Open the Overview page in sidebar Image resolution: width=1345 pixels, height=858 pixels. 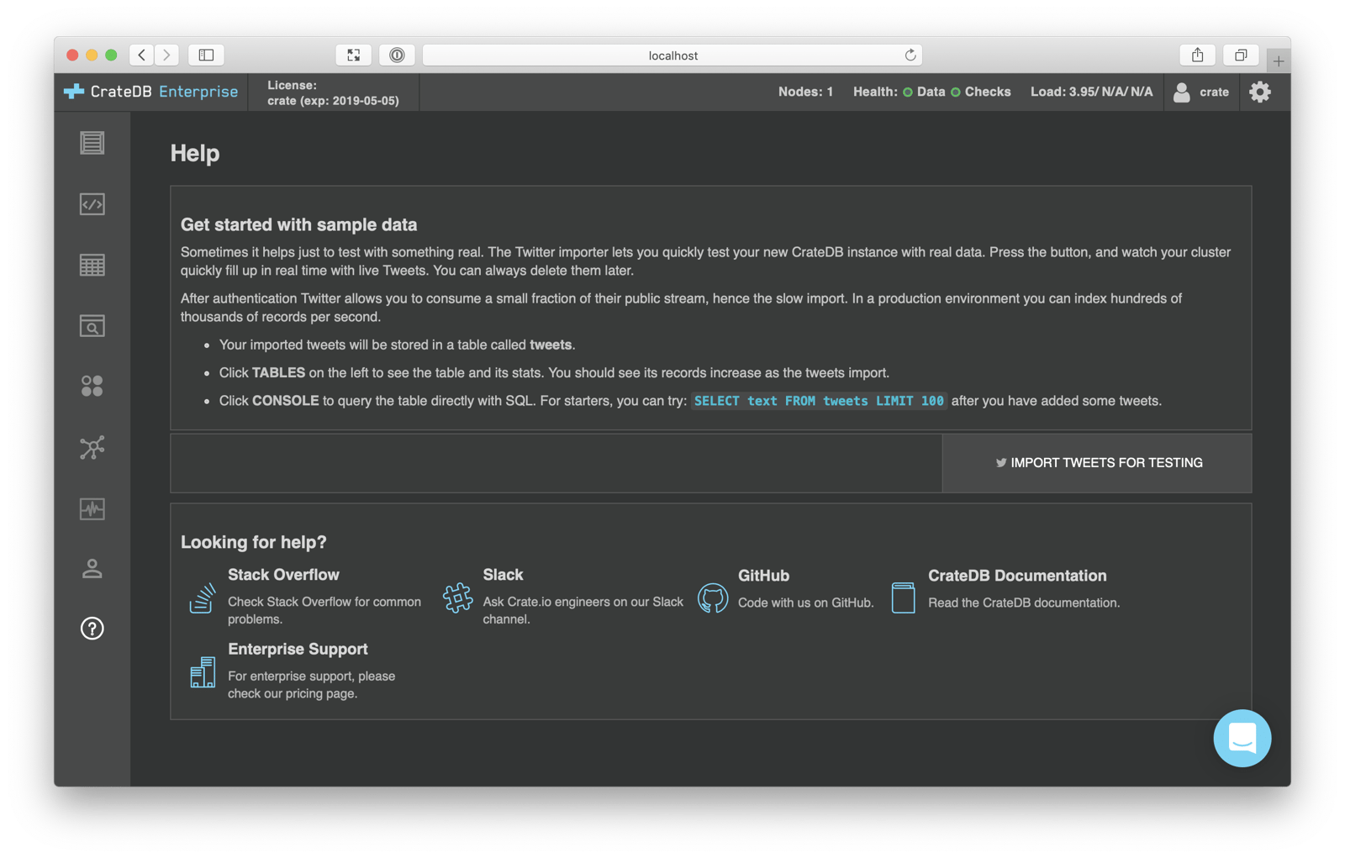pyautogui.click(x=92, y=143)
